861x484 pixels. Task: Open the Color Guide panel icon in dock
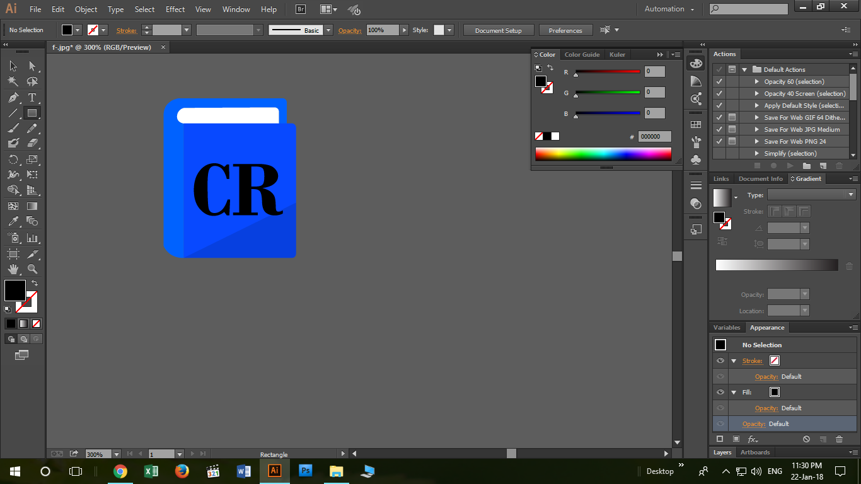pos(696,81)
